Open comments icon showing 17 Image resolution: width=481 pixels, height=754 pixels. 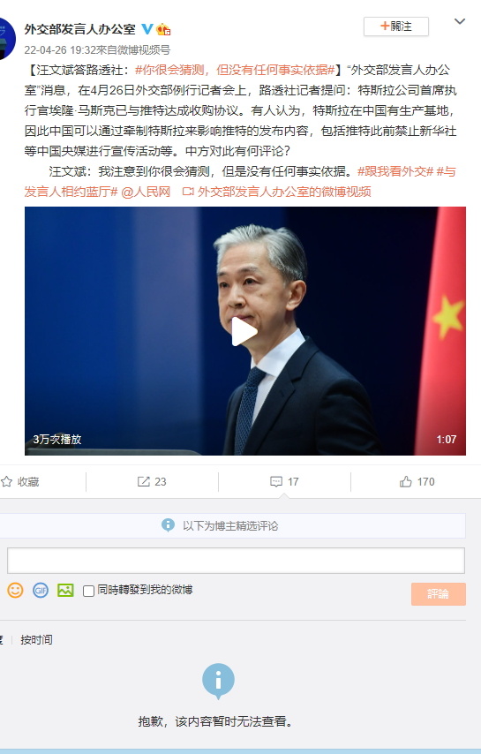click(x=276, y=481)
